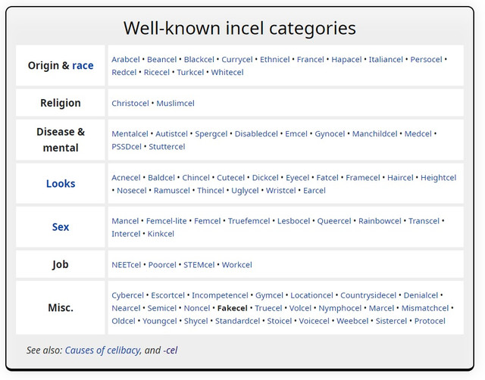This screenshot has width=485, height=380.
Task: Open the Muslimcel link
Action: (x=175, y=103)
